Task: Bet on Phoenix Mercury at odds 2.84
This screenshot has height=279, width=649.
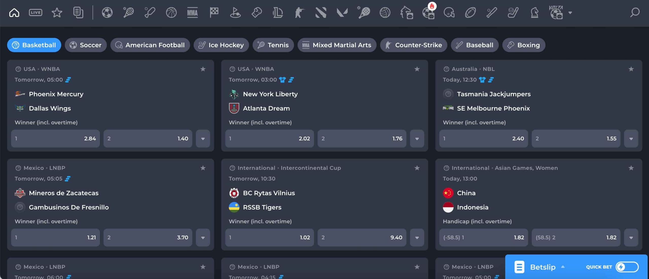Action: [x=56, y=139]
